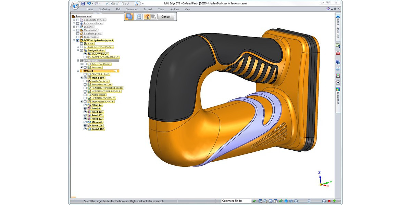
Task: Expand the SKID PLATE CAVITY node
Action: (82, 102)
